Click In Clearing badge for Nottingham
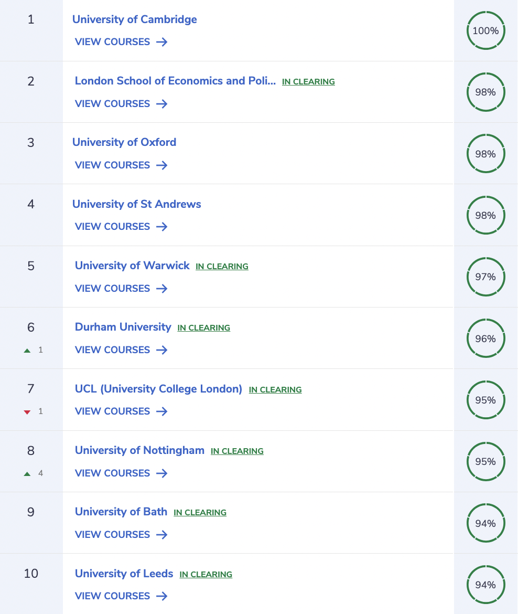This screenshot has width=518, height=614. point(237,451)
